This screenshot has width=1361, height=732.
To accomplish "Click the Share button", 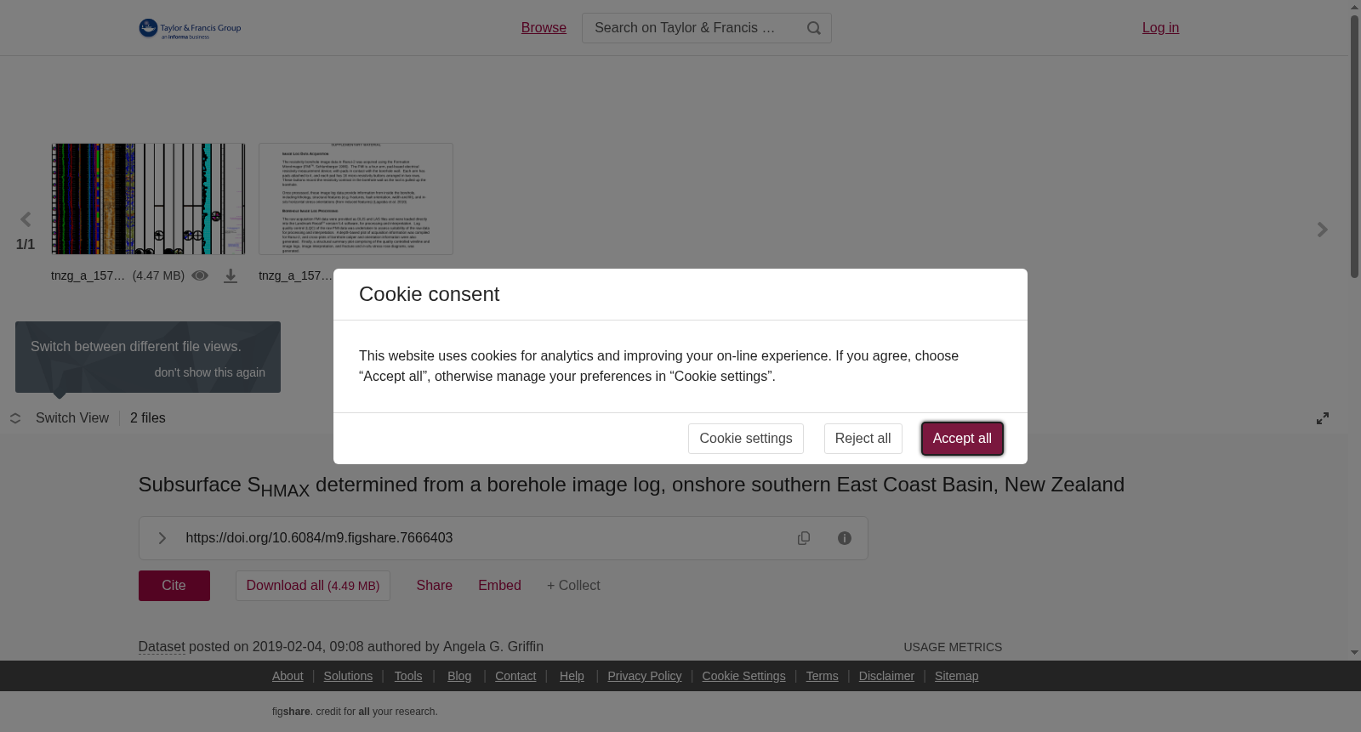I will click(x=435, y=586).
